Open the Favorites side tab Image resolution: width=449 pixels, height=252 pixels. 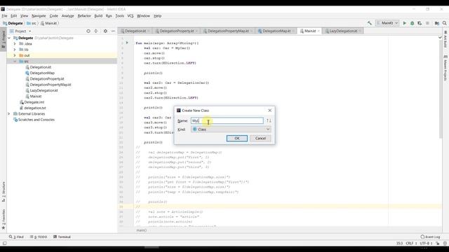point(4,219)
